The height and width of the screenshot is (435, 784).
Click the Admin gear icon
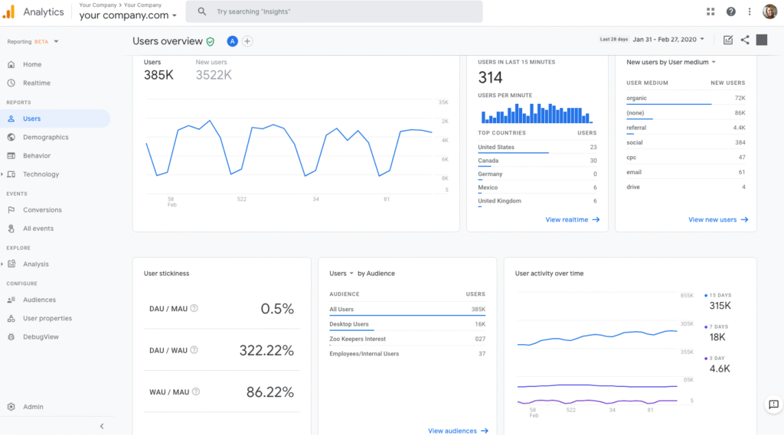pos(11,407)
